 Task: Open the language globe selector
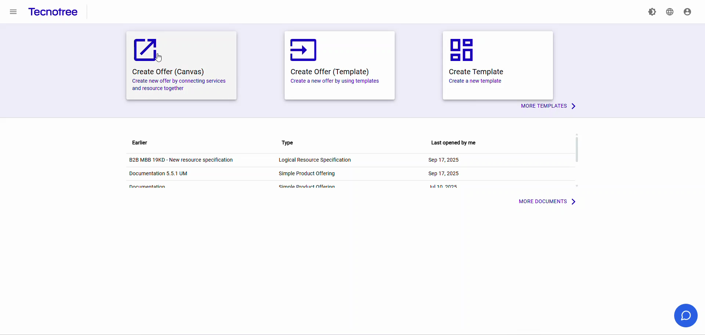[x=670, y=11]
